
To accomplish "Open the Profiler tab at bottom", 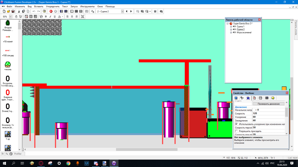I will pos(18,154).
